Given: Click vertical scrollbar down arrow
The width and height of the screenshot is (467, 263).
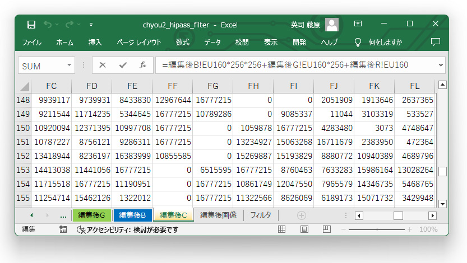Looking at the screenshot, I should click(x=442, y=204).
